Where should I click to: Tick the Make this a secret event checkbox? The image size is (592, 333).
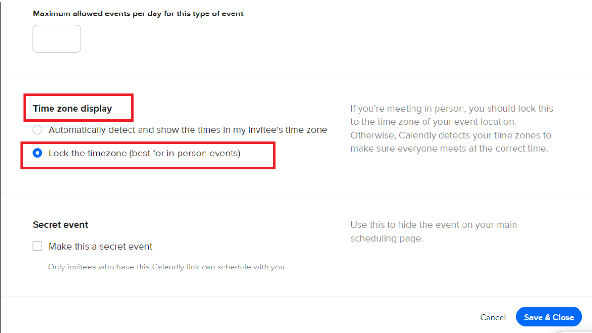pos(38,246)
